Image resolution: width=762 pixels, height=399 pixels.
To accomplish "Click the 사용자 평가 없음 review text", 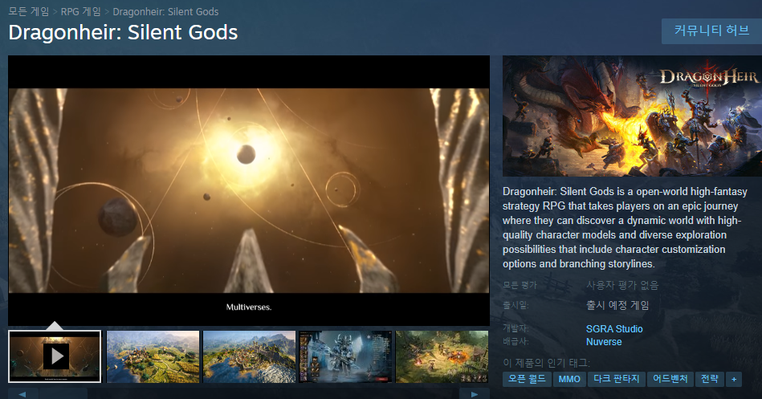I will click(622, 285).
